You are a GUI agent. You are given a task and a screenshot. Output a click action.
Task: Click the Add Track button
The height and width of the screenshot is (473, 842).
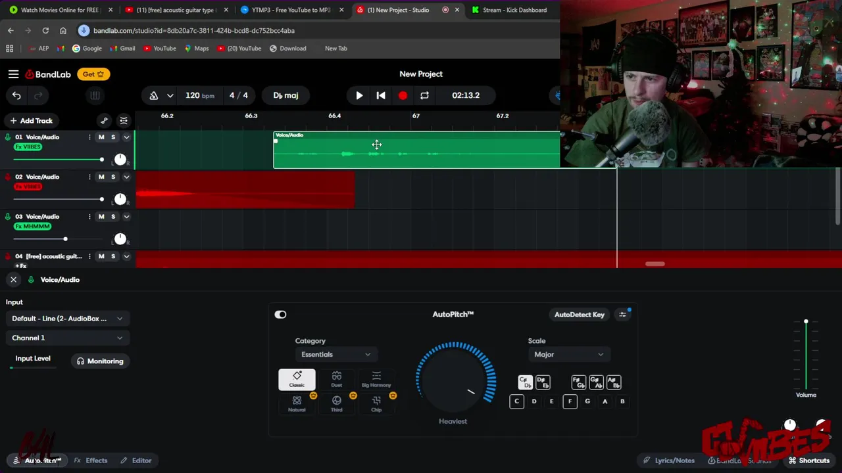(31, 121)
